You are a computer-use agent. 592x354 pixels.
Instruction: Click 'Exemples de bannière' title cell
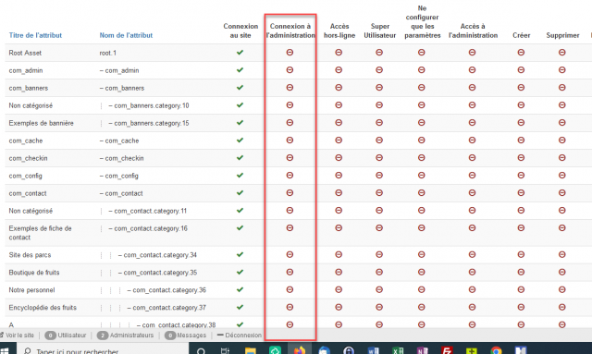coord(41,123)
